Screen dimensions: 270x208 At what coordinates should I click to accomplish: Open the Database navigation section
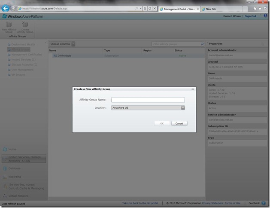[x=14, y=168]
